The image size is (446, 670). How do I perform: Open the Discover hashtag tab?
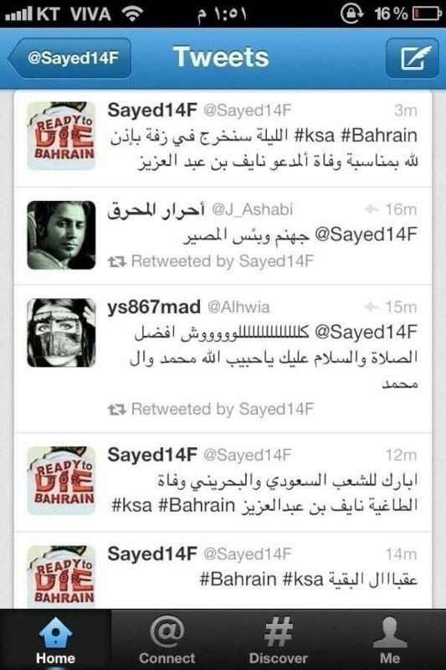pyautogui.click(x=279, y=640)
